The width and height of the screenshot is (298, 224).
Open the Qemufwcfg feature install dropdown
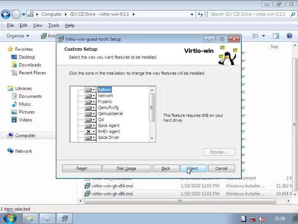click(x=90, y=108)
